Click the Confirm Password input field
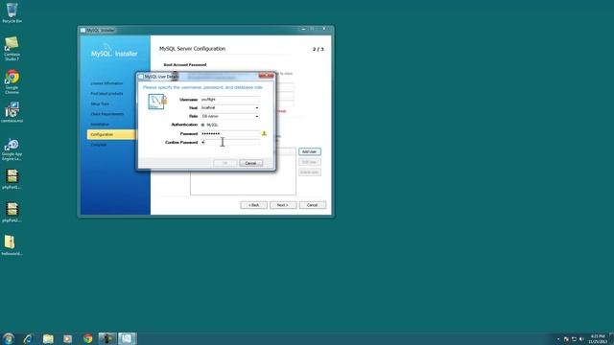Viewport: 614px width, 345px height. (230, 143)
